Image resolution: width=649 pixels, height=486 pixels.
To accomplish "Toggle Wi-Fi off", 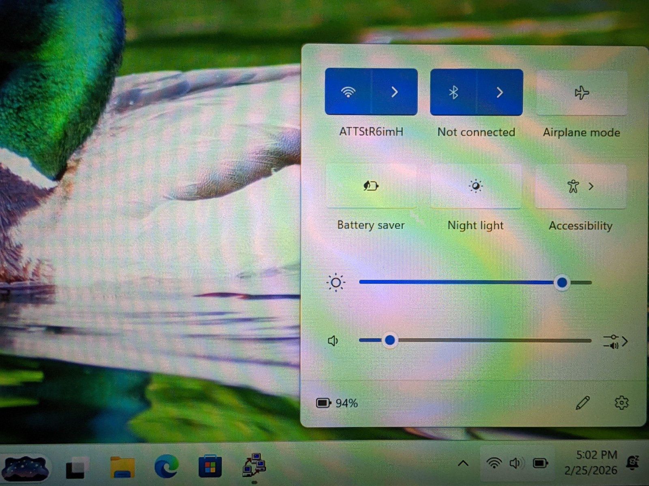I will click(348, 92).
